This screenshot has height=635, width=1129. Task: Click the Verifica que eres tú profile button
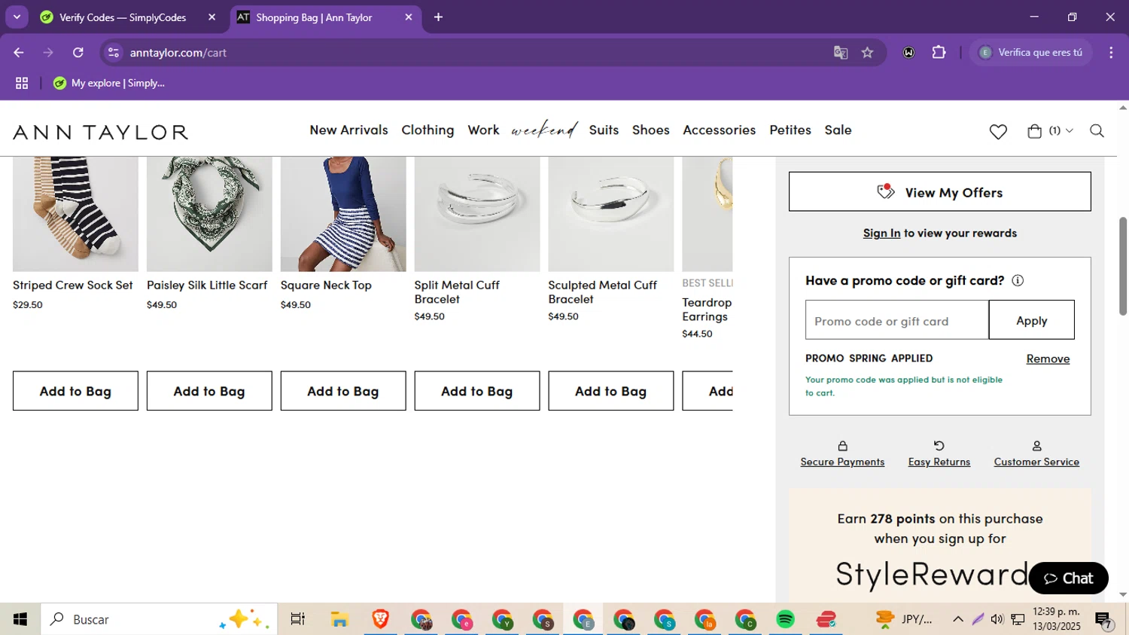point(1031,53)
